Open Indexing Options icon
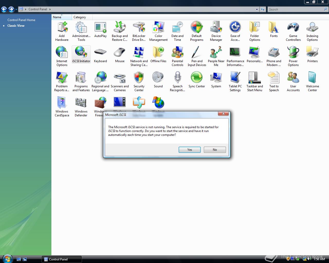This screenshot has height=263, width=329. pyautogui.click(x=312, y=31)
